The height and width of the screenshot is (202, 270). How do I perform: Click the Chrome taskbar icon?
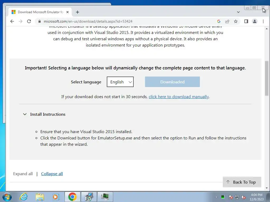coord(72,197)
